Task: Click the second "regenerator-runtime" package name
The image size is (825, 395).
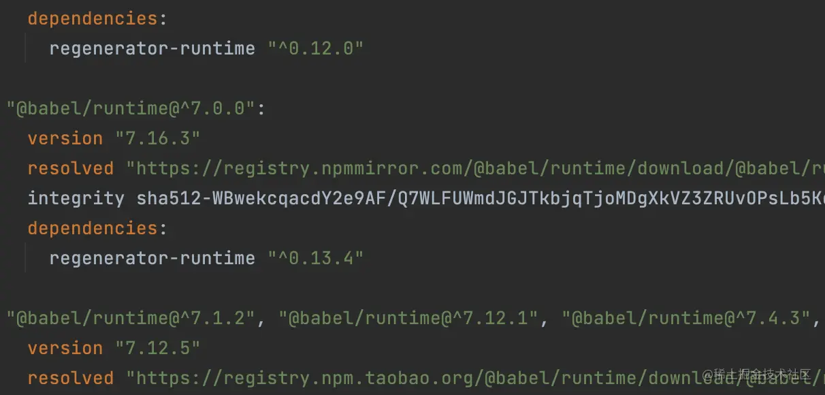Action: point(152,258)
